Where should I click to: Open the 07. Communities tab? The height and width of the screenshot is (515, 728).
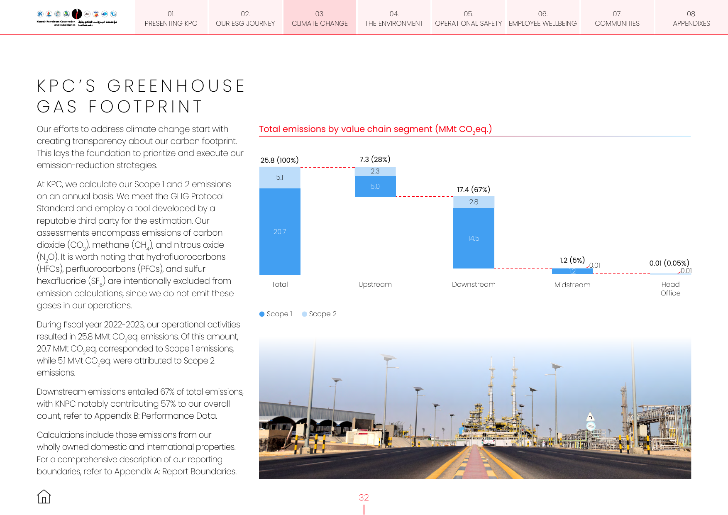(617, 17)
